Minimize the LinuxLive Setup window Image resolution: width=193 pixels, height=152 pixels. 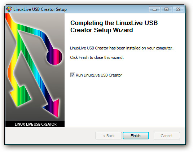pos(154,9)
